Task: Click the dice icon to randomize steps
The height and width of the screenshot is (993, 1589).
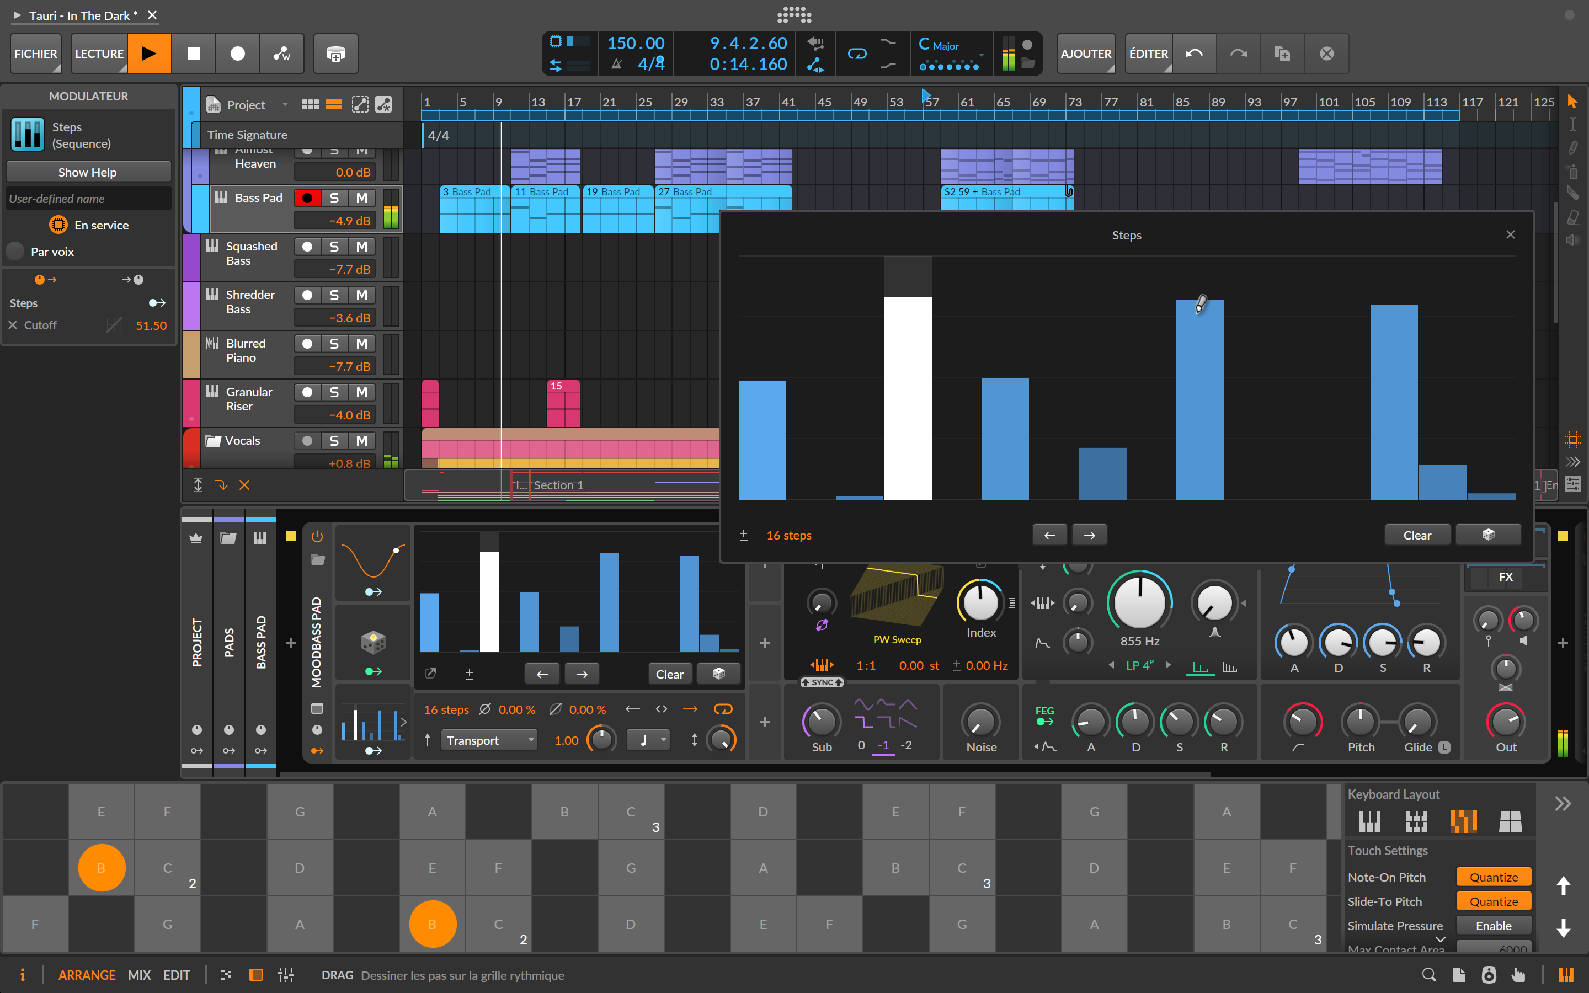Action: click(1488, 534)
